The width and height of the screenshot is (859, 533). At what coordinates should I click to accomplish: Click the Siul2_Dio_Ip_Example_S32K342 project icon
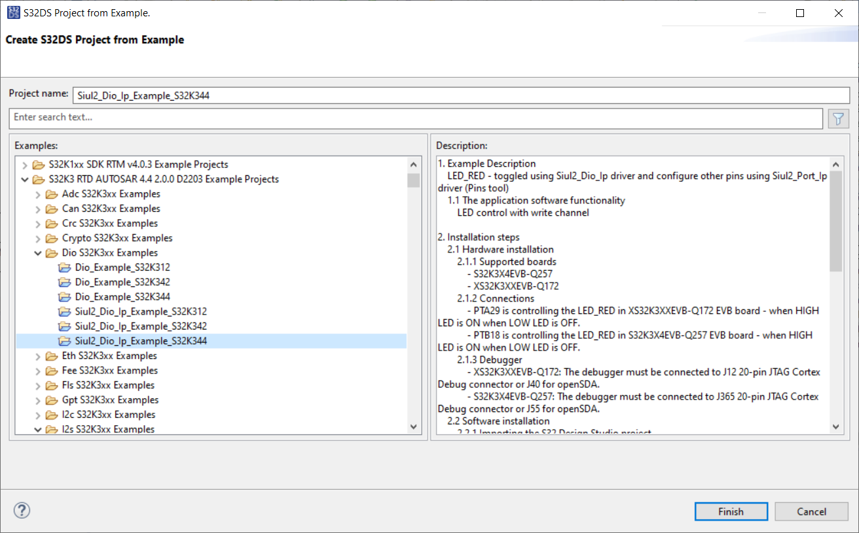[x=64, y=326]
